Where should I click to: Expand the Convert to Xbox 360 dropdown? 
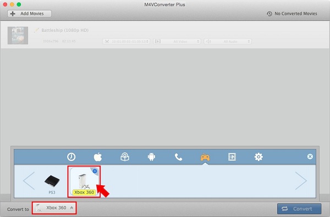[x=54, y=208]
